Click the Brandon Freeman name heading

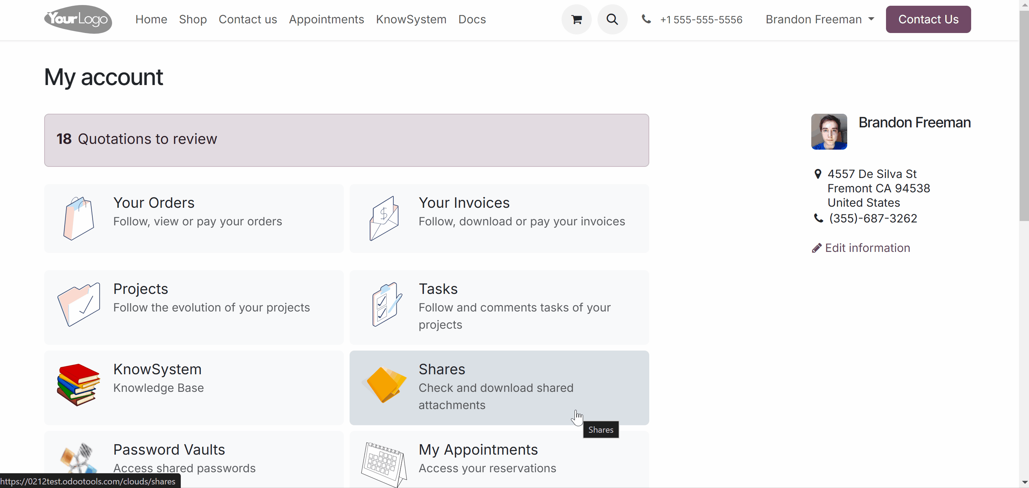(915, 122)
